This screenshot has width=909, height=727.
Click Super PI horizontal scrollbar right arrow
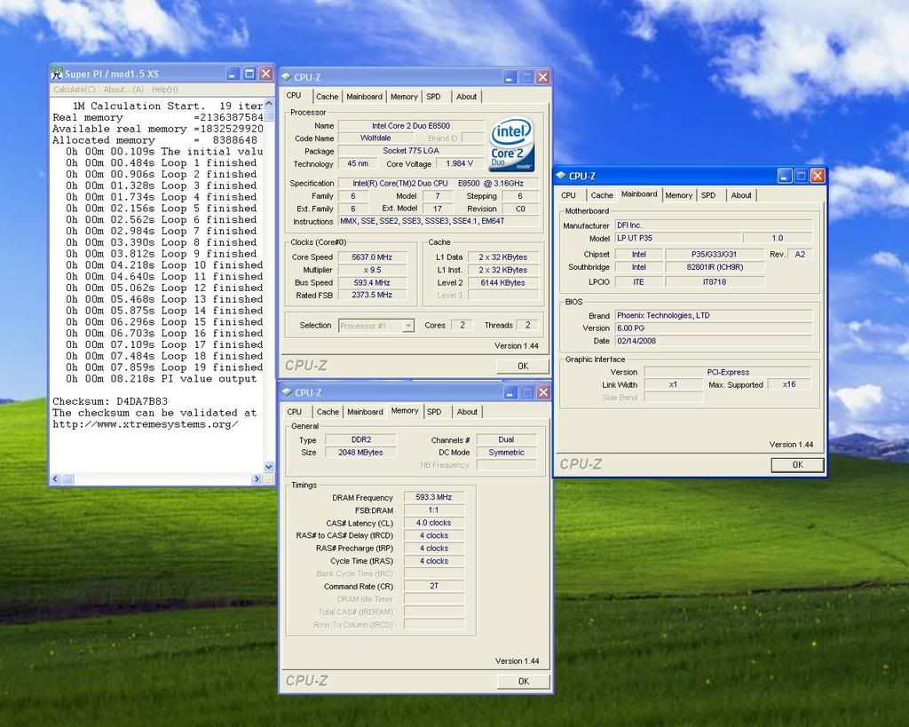tap(257, 478)
